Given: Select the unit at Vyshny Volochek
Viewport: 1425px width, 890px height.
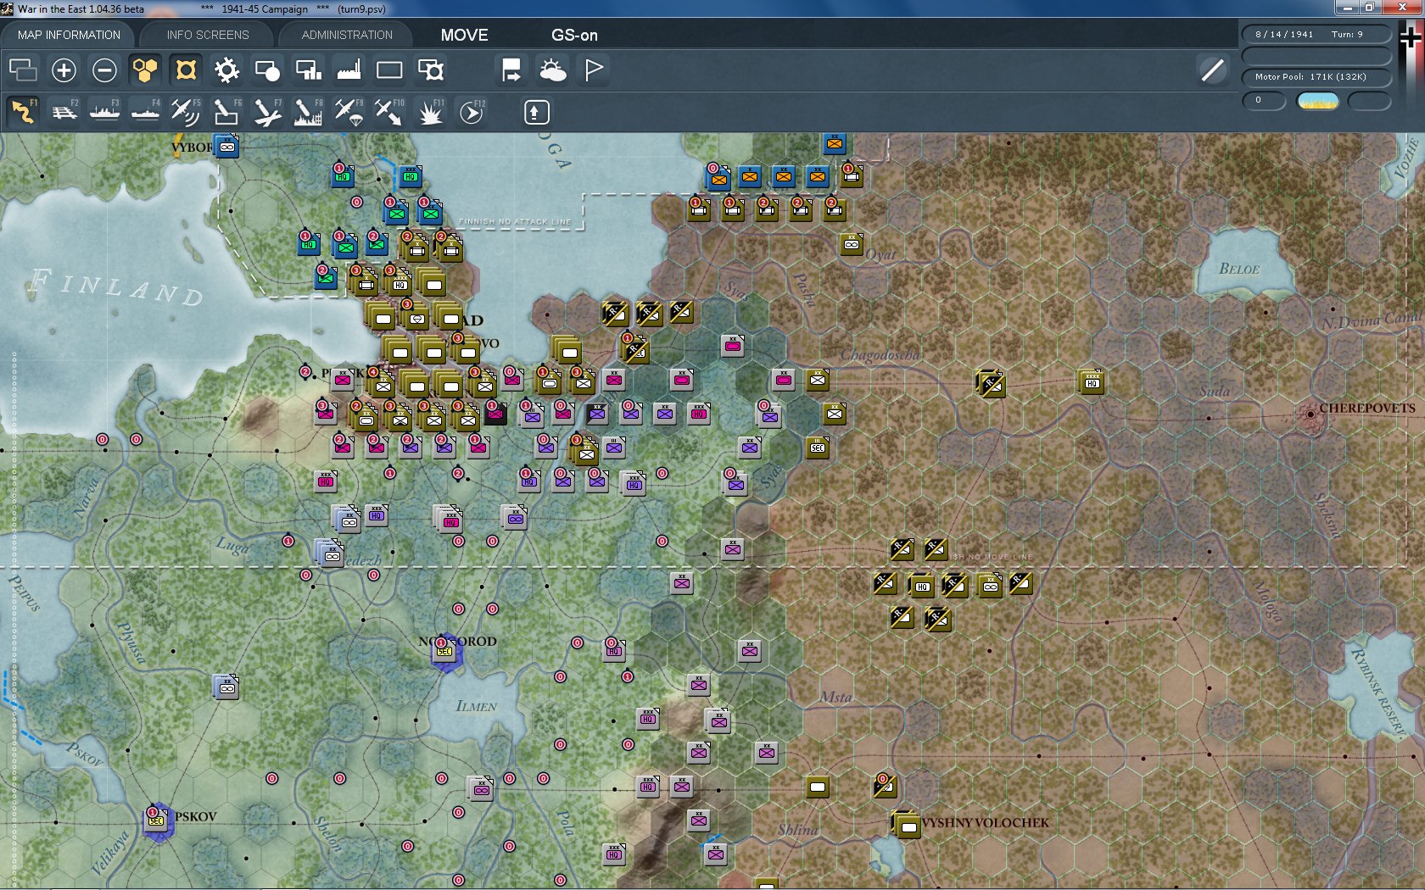Looking at the screenshot, I should 908,825.
